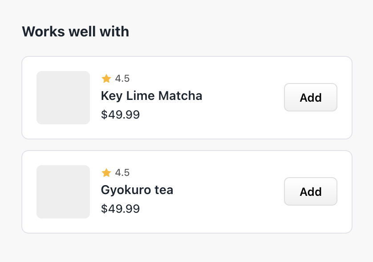Click the word tea in the second product name
The height and width of the screenshot is (262, 373).
[163, 190]
